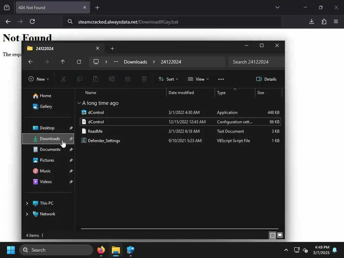The width and height of the screenshot is (344, 258).
Task: Click the Firefox address bar URL
Action: [x=128, y=22]
